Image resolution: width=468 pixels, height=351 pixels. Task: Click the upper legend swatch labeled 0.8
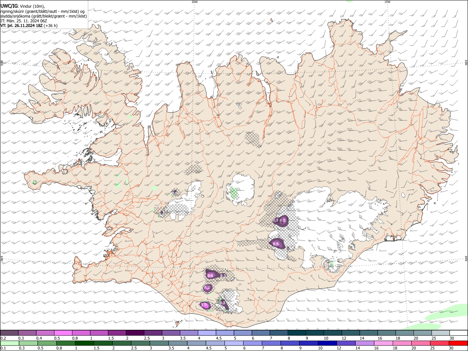click(81, 333)
